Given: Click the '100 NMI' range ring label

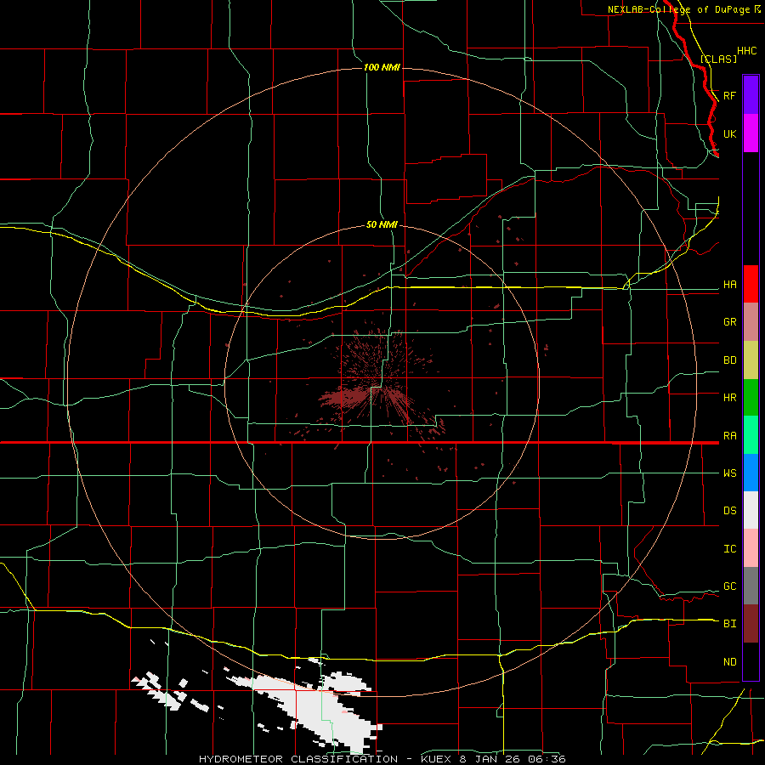Looking at the screenshot, I should click(382, 67).
